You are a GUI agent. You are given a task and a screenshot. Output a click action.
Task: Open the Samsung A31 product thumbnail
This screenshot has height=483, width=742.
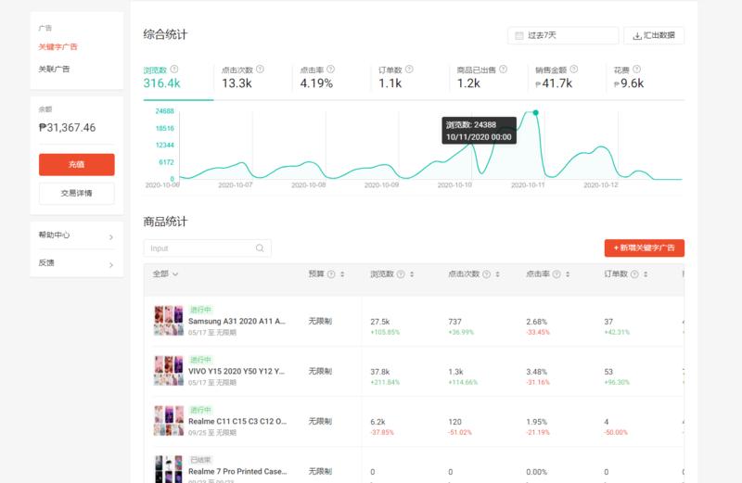pos(168,321)
